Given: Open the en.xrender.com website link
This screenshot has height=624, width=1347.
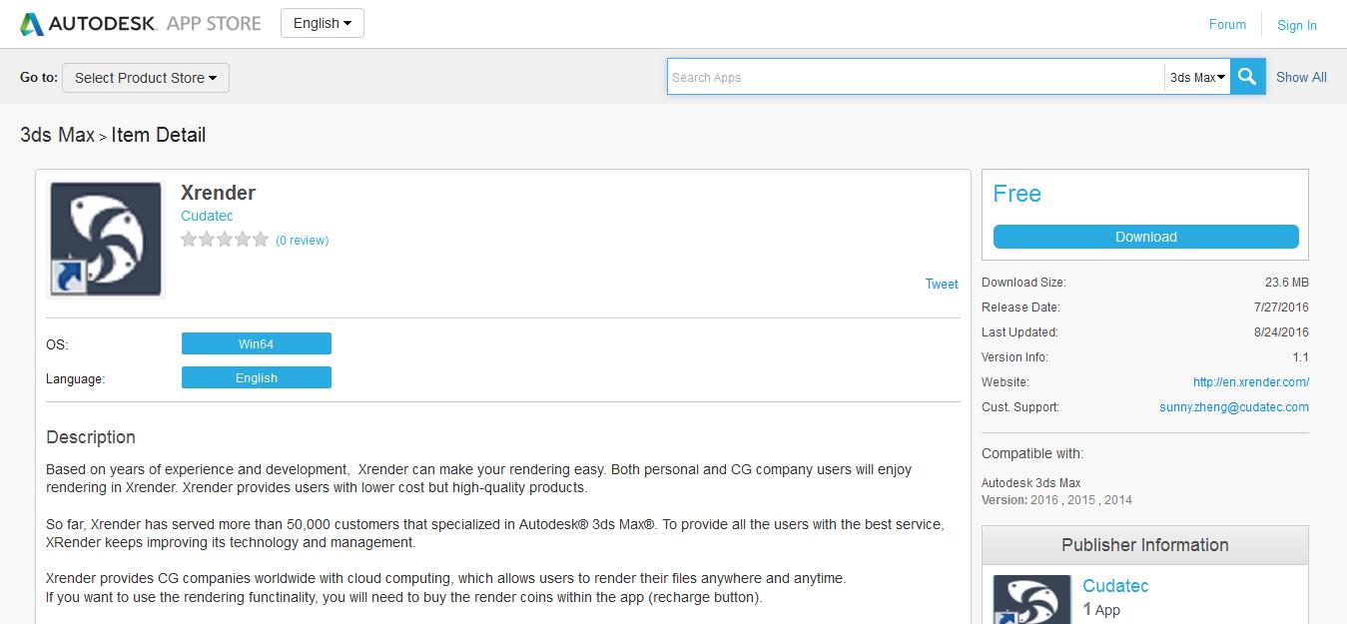Looking at the screenshot, I should point(1251,382).
